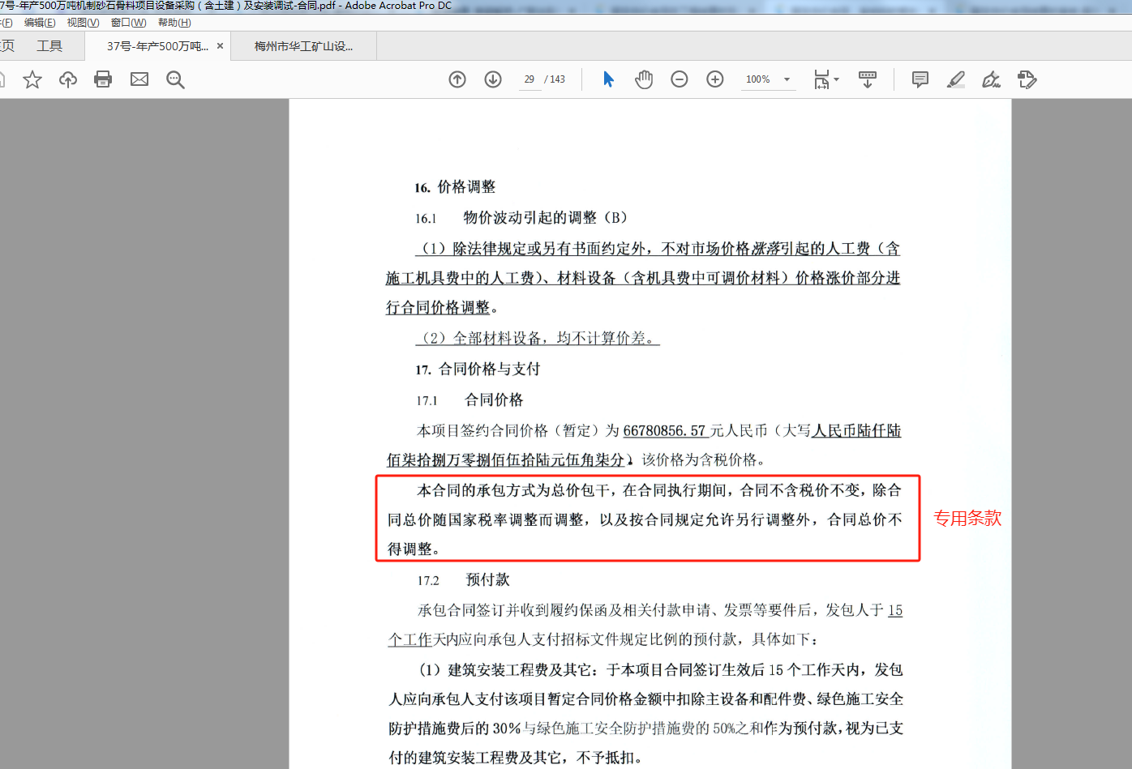The height and width of the screenshot is (769, 1132).
Task: Open the 视图(V) menu
Action: pyautogui.click(x=83, y=23)
